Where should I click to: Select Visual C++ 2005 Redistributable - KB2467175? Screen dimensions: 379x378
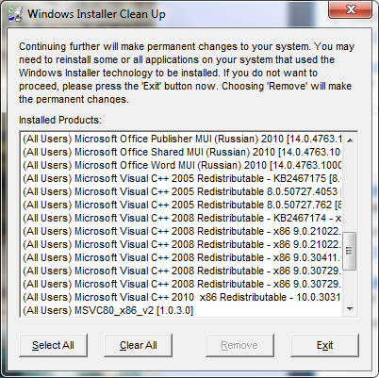click(x=182, y=178)
